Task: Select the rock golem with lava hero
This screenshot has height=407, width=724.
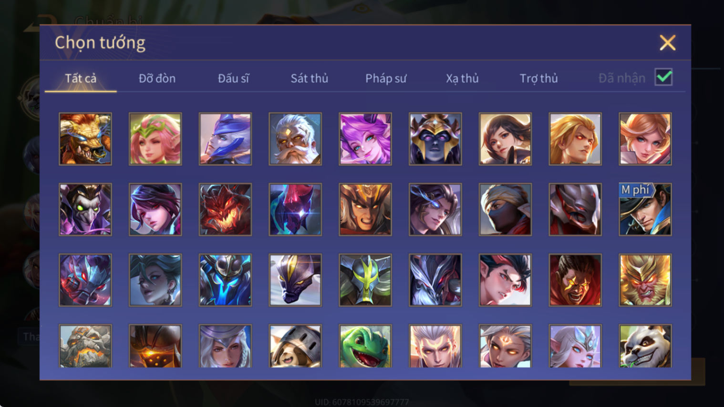Action: click(85, 346)
